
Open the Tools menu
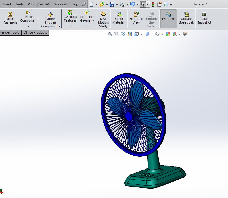pyautogui.click(x=19, y=4)
